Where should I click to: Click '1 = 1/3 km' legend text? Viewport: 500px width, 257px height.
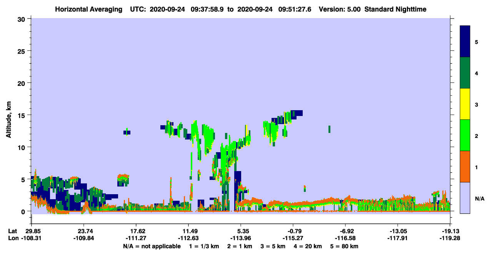coord(203,246)
